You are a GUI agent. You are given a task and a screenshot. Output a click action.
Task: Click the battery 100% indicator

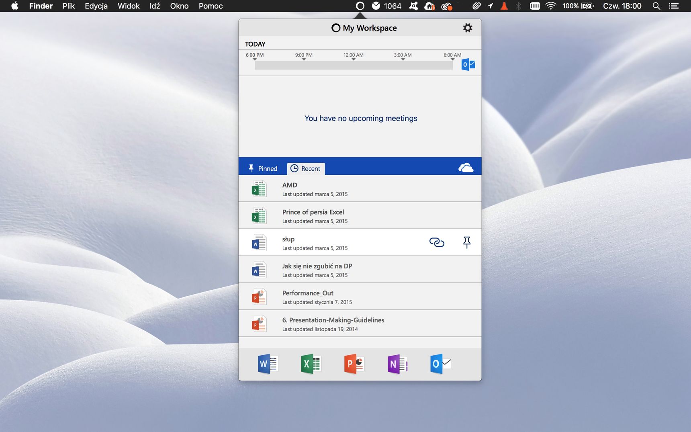[578, 6]
